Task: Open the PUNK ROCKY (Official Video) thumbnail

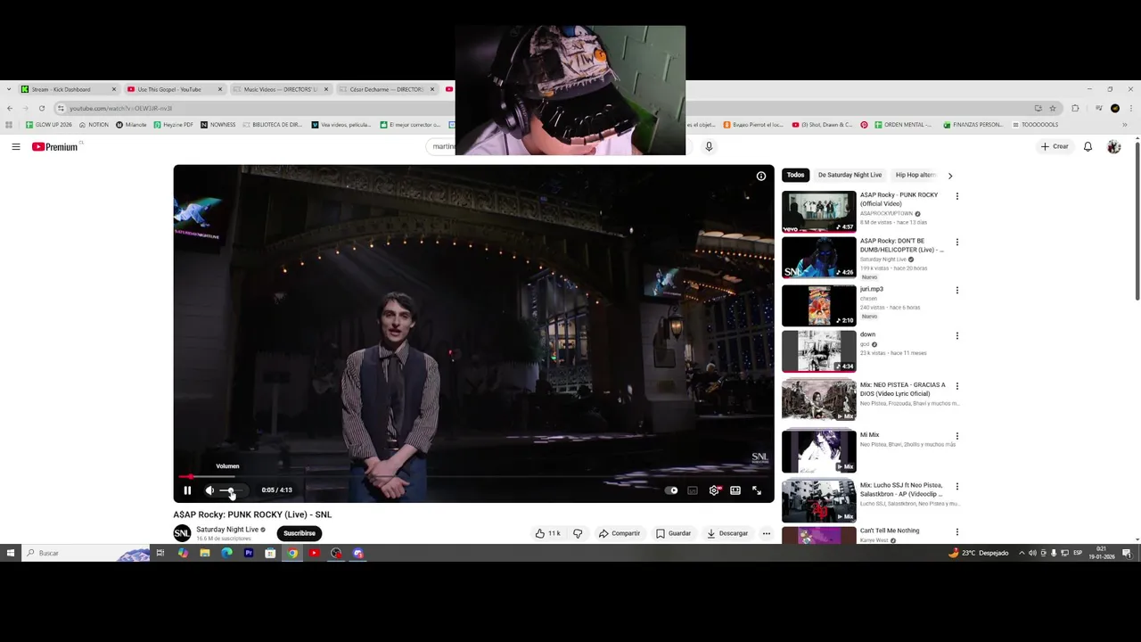Action: tap(819, 211)
